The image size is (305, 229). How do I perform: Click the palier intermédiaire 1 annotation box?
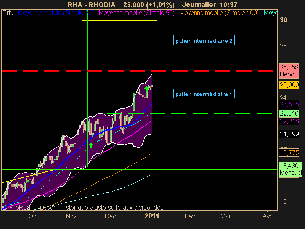[204, 94]
